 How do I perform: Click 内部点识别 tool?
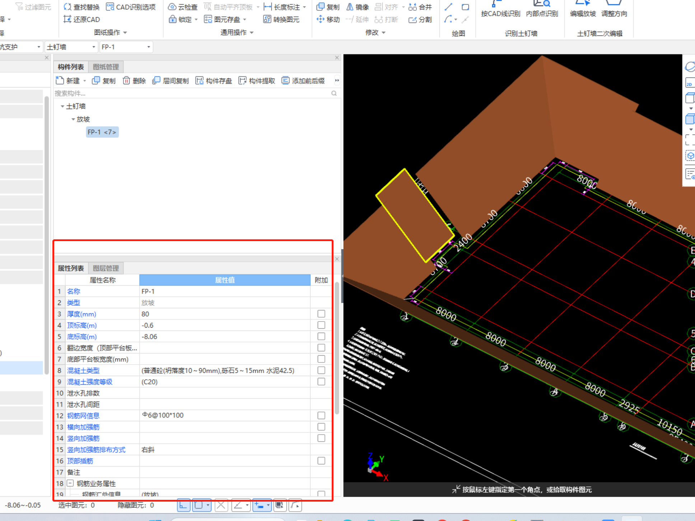(542, 10)
